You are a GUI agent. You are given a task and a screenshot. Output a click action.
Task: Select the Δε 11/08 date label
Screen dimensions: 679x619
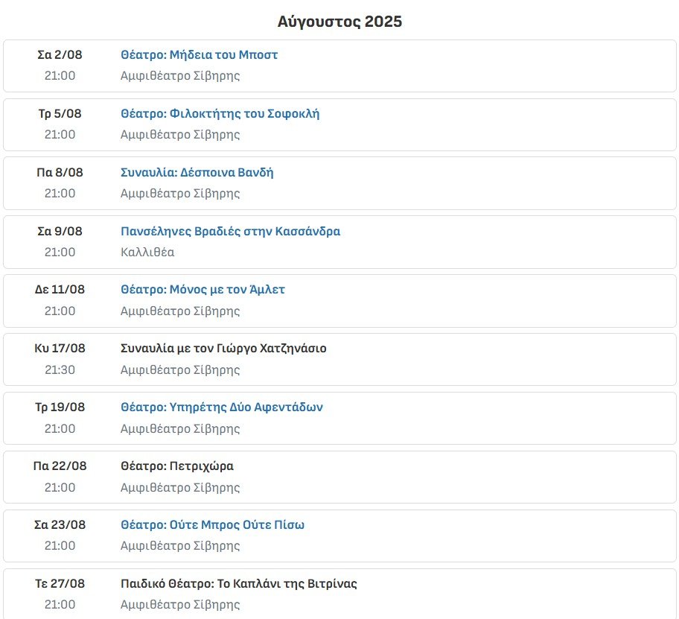60,290
